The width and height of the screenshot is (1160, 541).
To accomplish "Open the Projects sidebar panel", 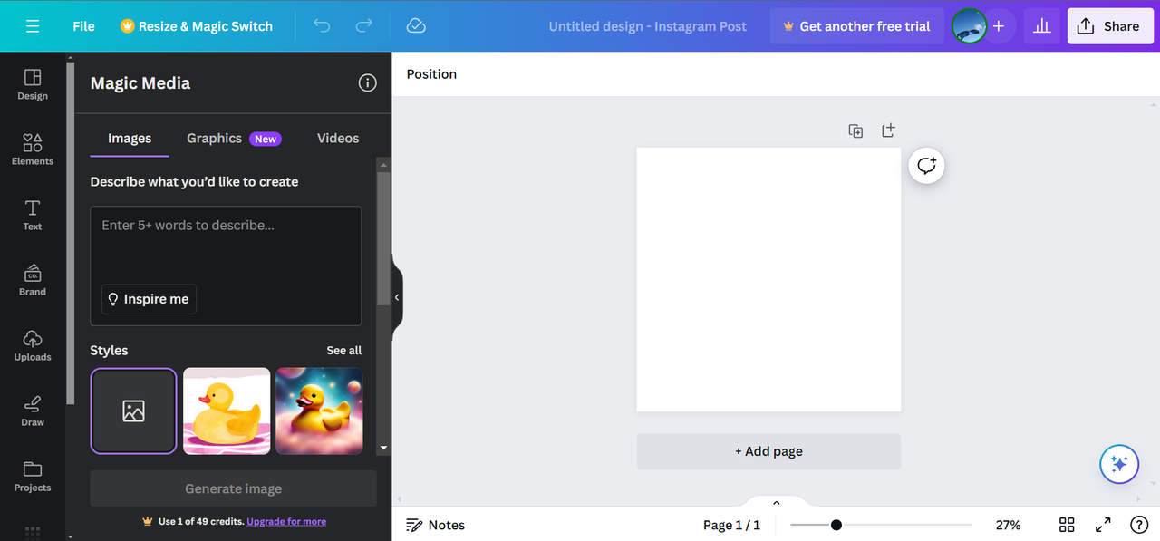I will click(x=33, y=476).
